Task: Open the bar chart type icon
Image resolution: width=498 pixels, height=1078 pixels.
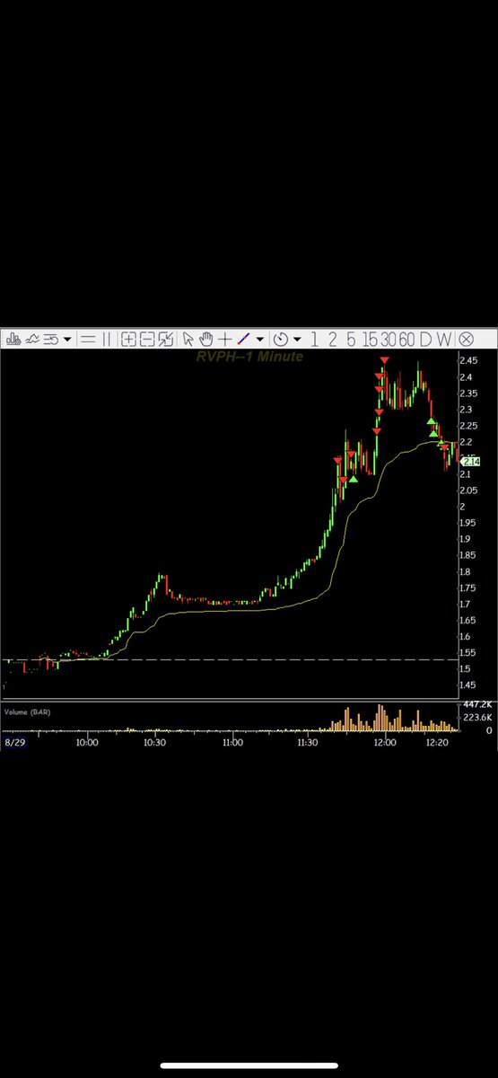Action: point(13,339)
